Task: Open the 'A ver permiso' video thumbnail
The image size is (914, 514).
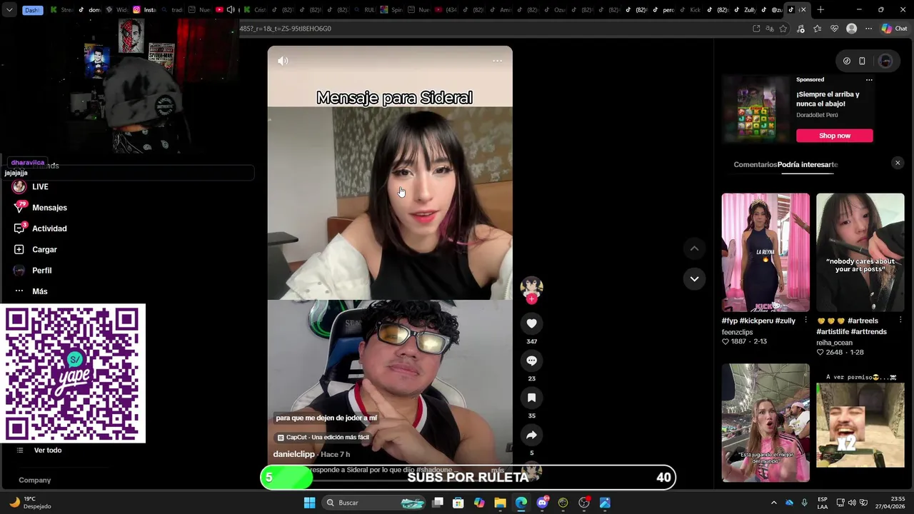Action: click(x=860, y=423)
